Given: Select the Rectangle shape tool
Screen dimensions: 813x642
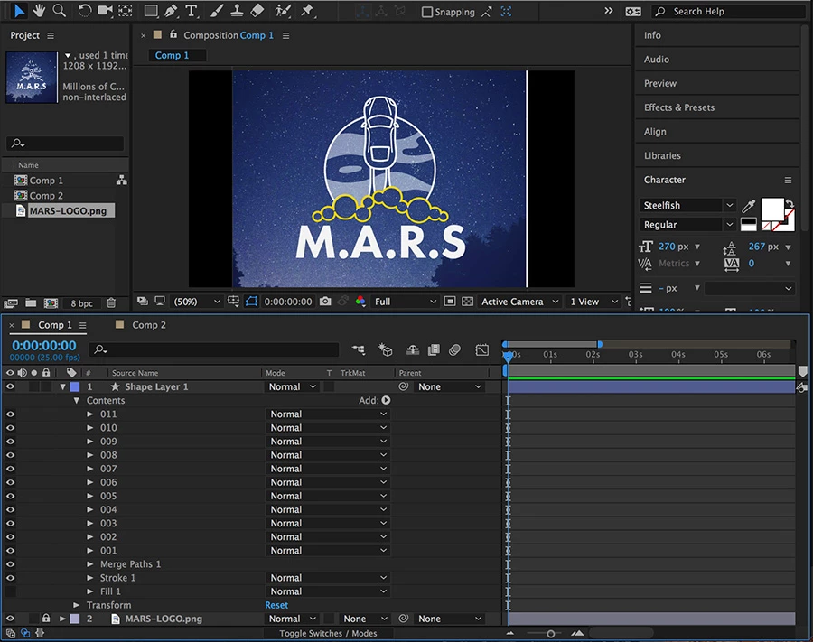Looking at the screenshot, I should pyautogui.click(x=151, y=10).
